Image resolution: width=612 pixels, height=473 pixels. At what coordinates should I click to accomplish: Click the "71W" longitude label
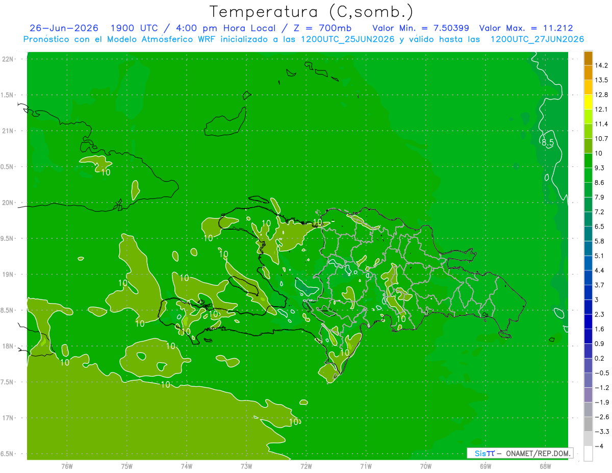coord(366,466)
